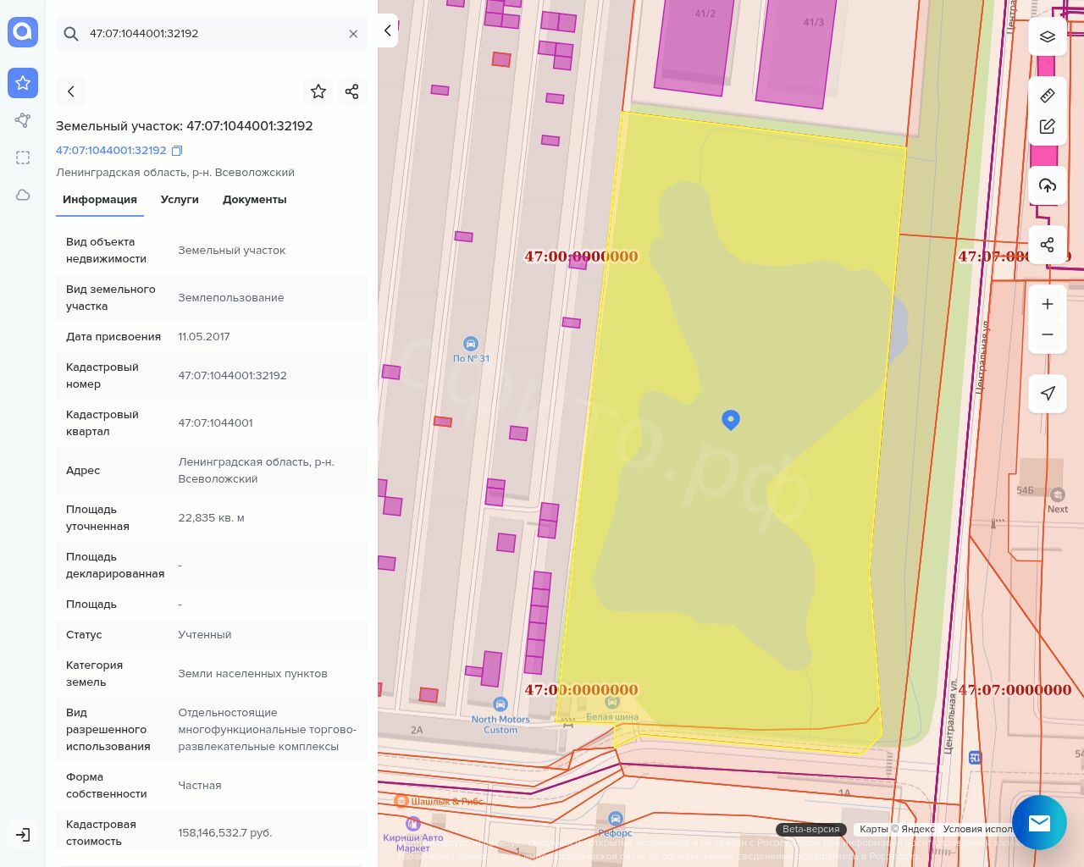Collapse the information side panel
The image size is (1084, 867).
click(388, 30)
